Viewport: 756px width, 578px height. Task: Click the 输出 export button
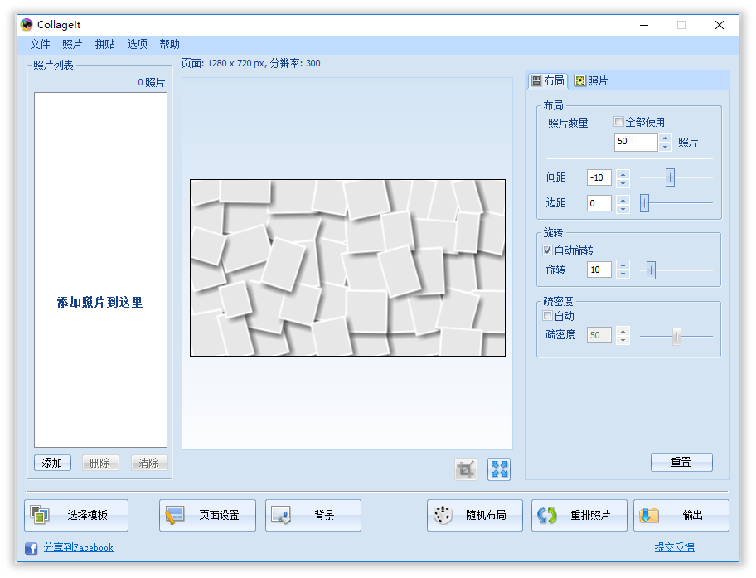click(681, 515)
